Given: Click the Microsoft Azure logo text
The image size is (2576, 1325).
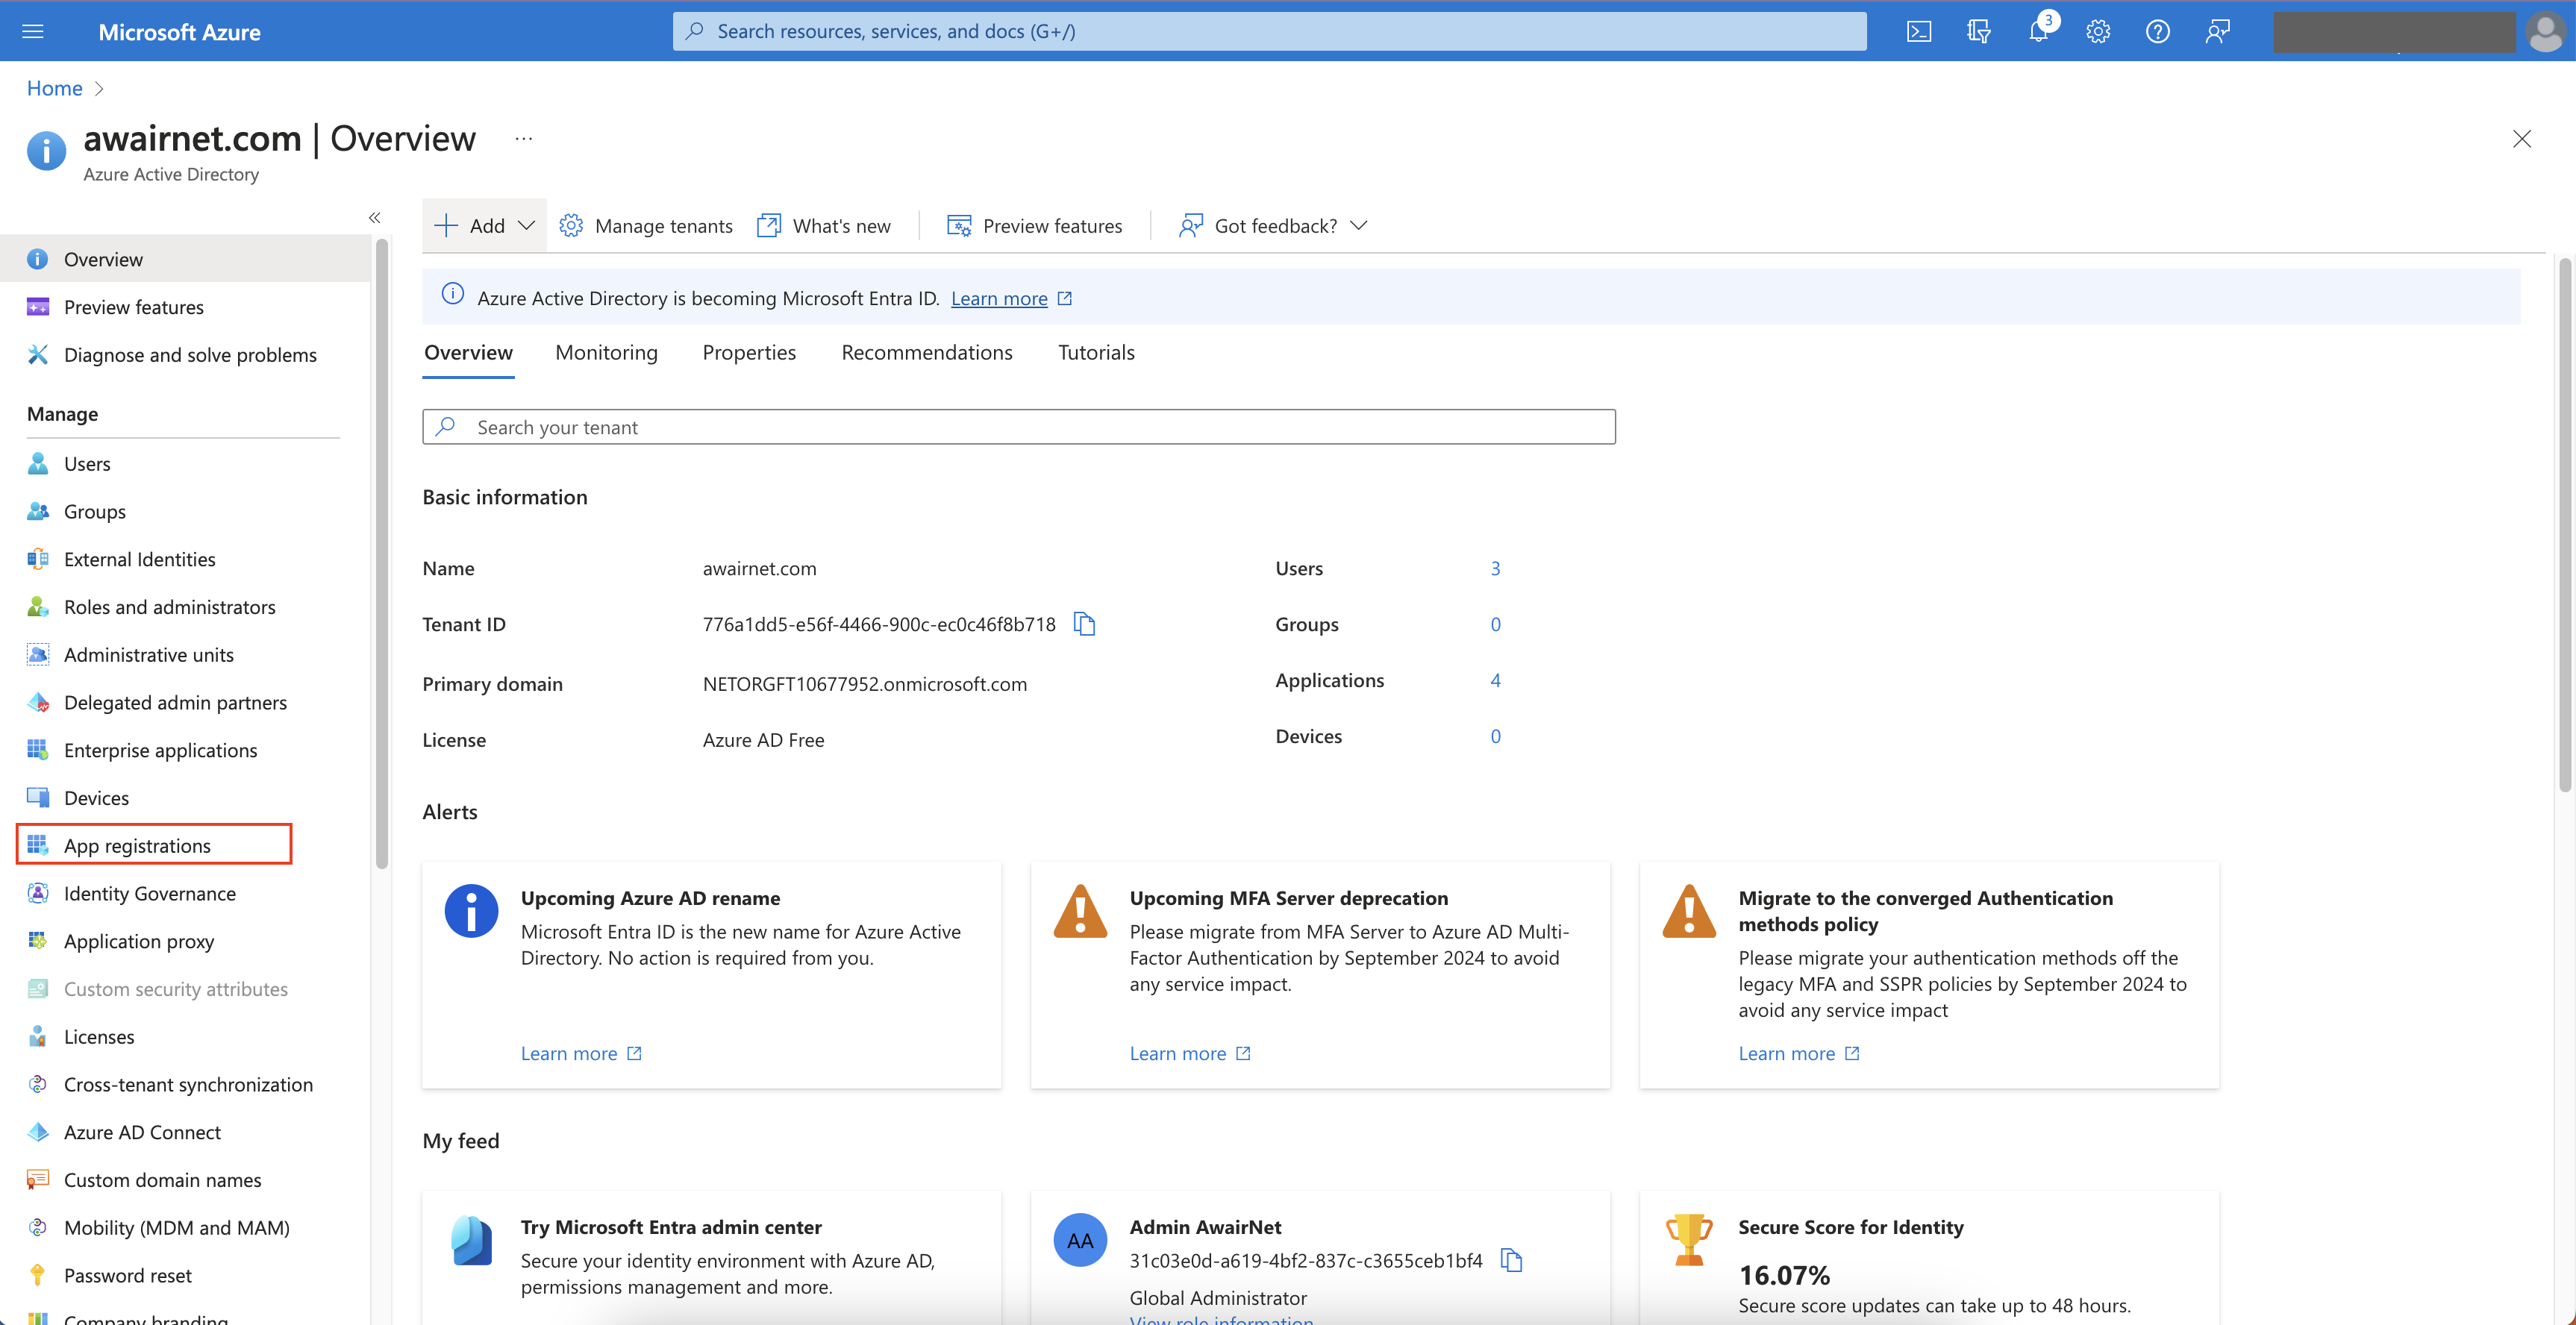Looking at the screenshot, I should 179,31.
